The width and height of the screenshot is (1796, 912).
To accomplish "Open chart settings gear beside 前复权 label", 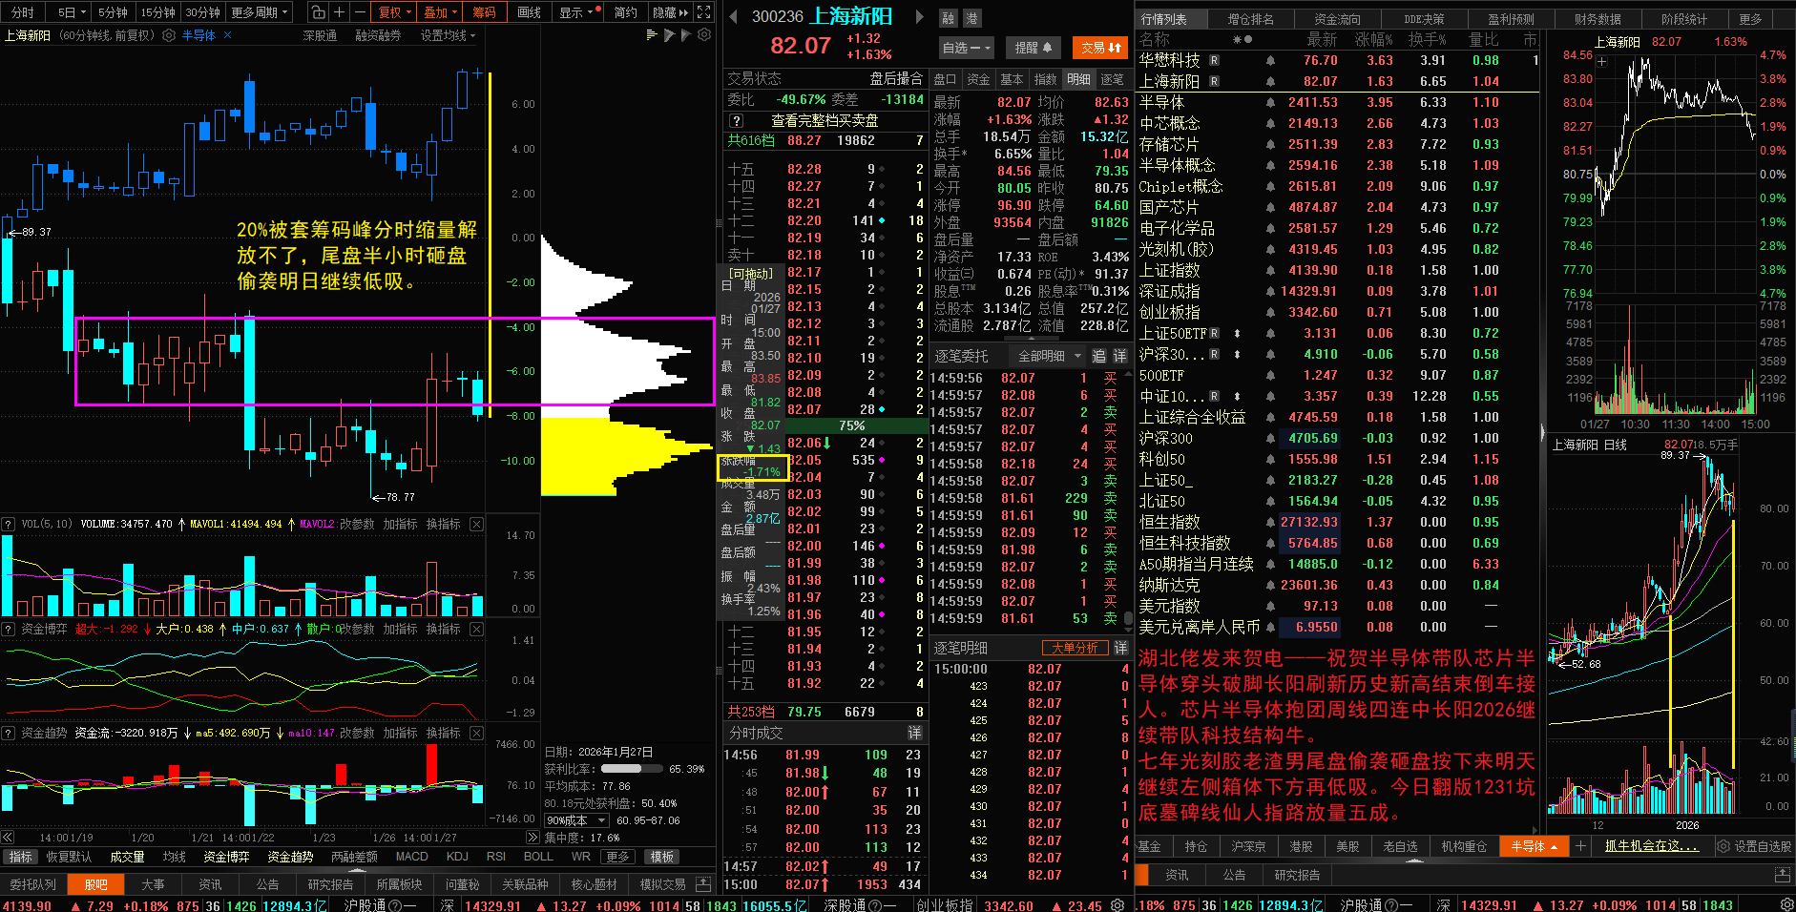I will [169, 35].
